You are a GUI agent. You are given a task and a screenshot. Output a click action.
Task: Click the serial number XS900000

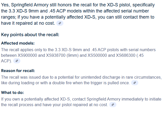point(27,55)
